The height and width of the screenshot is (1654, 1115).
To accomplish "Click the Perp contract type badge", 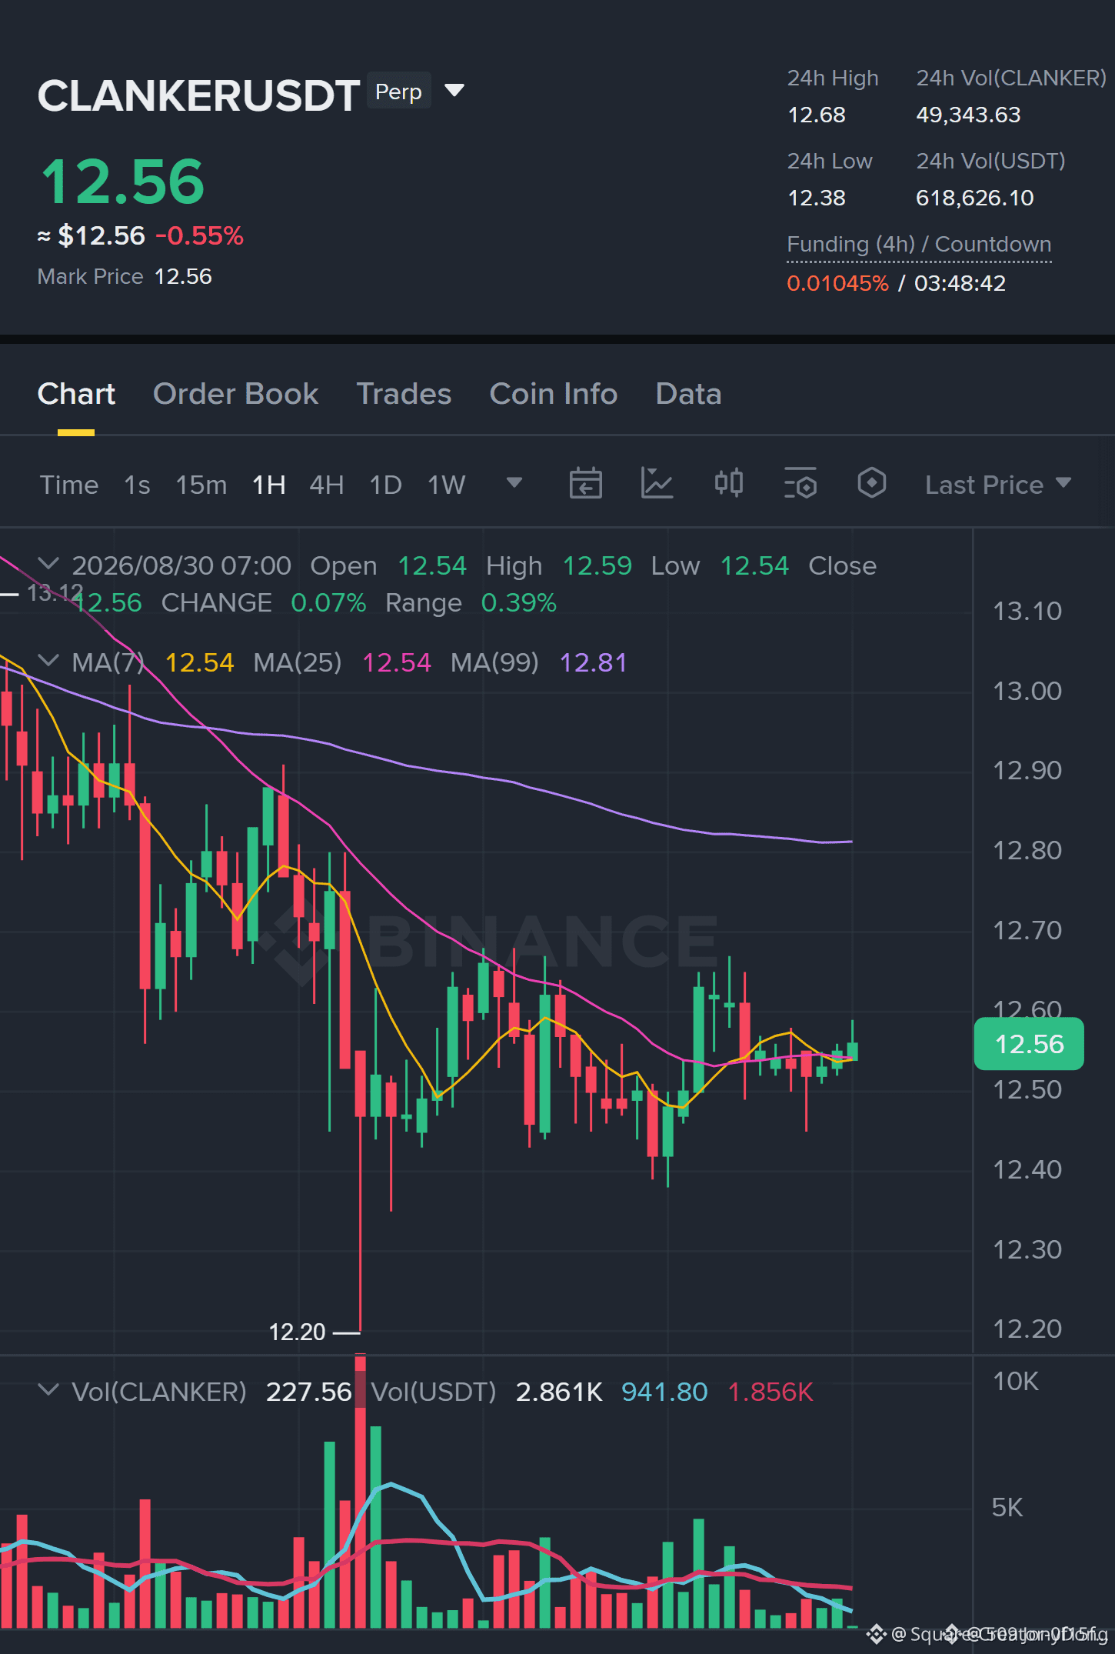I will click(x=398, y=92).
